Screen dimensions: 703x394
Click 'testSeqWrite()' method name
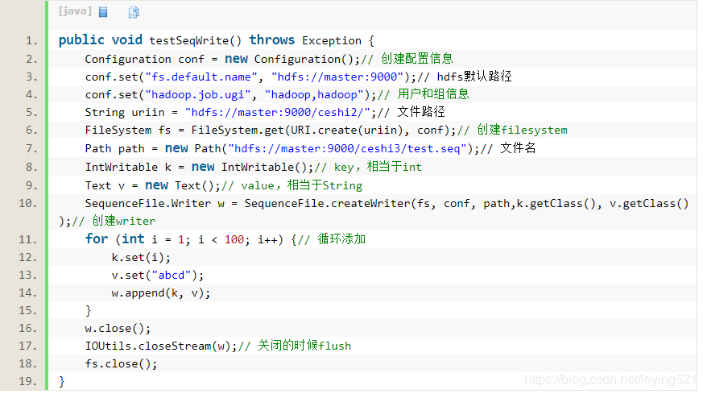pyautogui.click(x=195, y=41)
